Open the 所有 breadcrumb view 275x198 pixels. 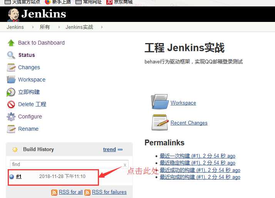click(x=45, y=27)
